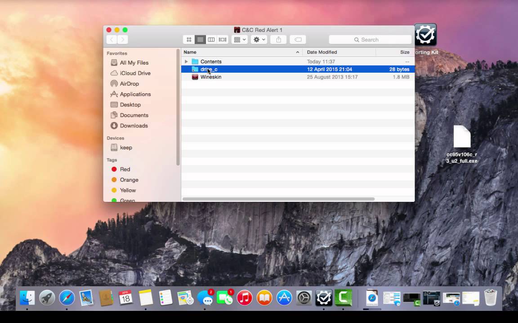Click the Edit Tags toolbar button
This screenshot has height=323, width=518.
coord(298,39)
